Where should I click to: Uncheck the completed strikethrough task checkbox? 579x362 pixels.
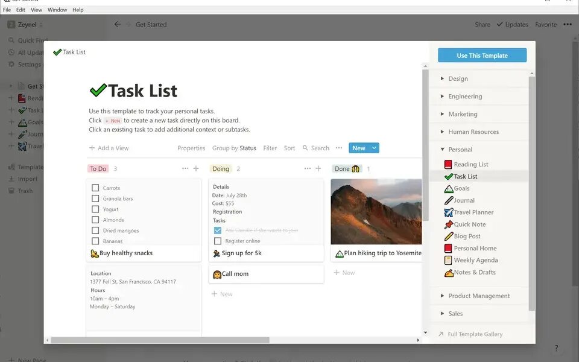[x=218, y=230]
